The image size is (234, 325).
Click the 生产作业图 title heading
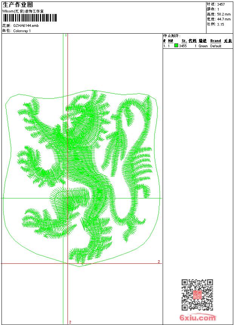click(x=18, y=5)
